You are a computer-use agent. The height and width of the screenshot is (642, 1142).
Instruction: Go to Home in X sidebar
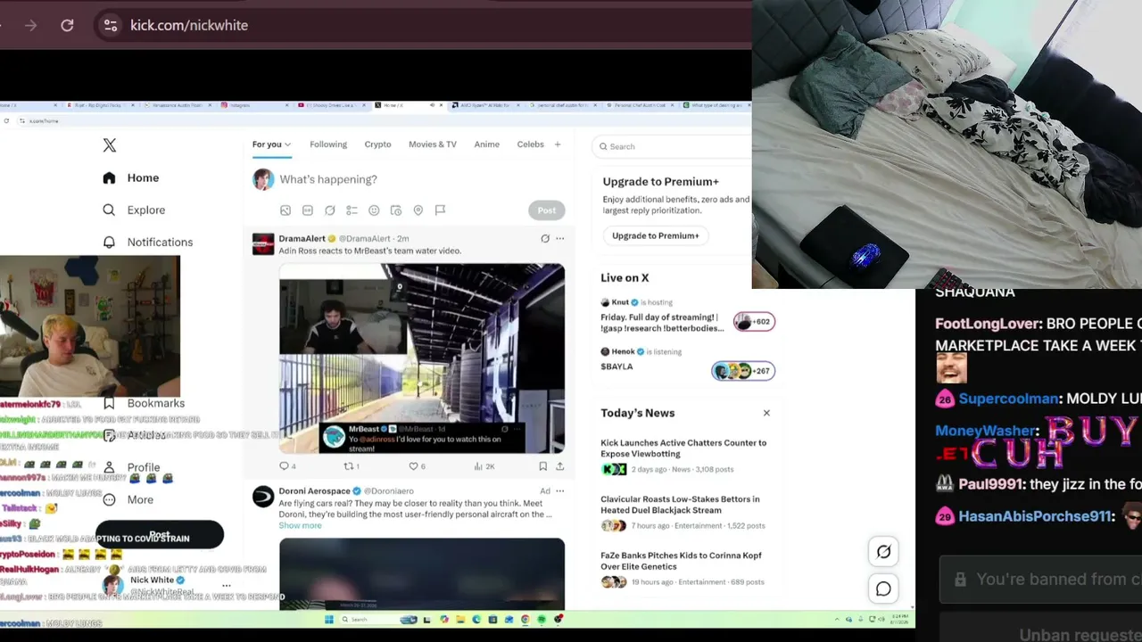(x=131, y=177)
